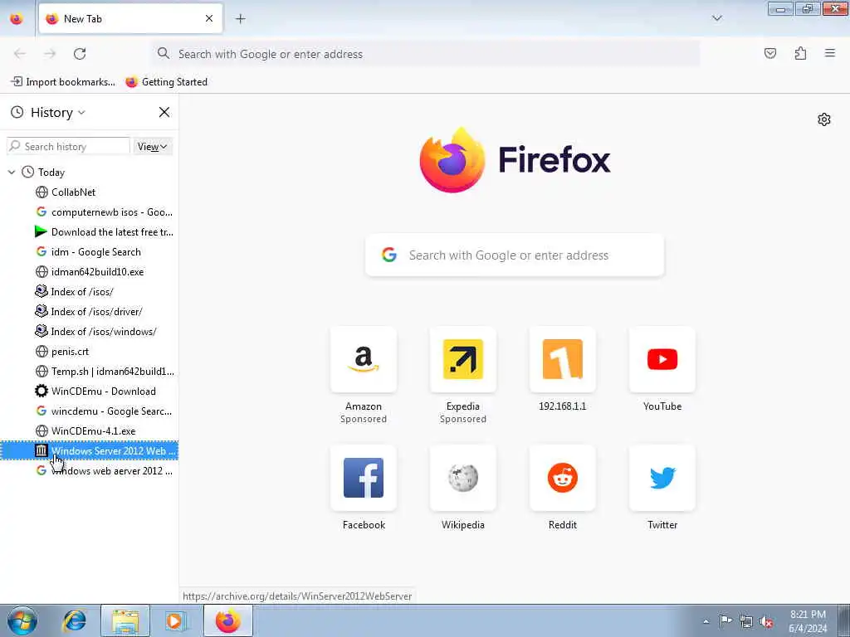The height and width of the screenshot is (637, 850).
Task: Open the Save to Pocket icon
Action: pyautogui.click(x=769, y=53)
